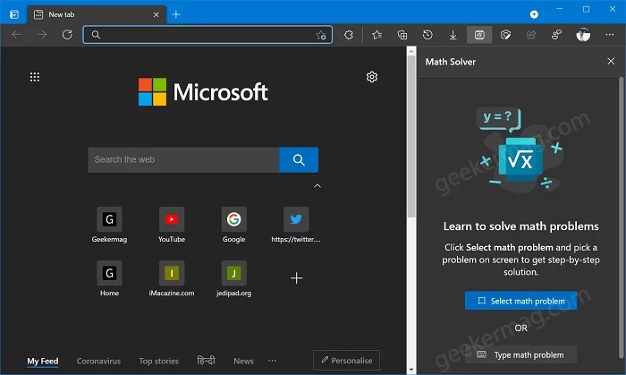Screen dimensions: 626x375
Task: Open the YouTube quick link
Action: pyautogui.click(x=172, y=225)
